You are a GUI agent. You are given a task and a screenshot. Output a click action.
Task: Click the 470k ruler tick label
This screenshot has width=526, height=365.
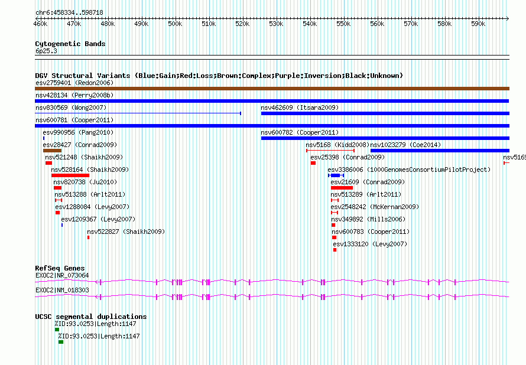tap(74, 24)
